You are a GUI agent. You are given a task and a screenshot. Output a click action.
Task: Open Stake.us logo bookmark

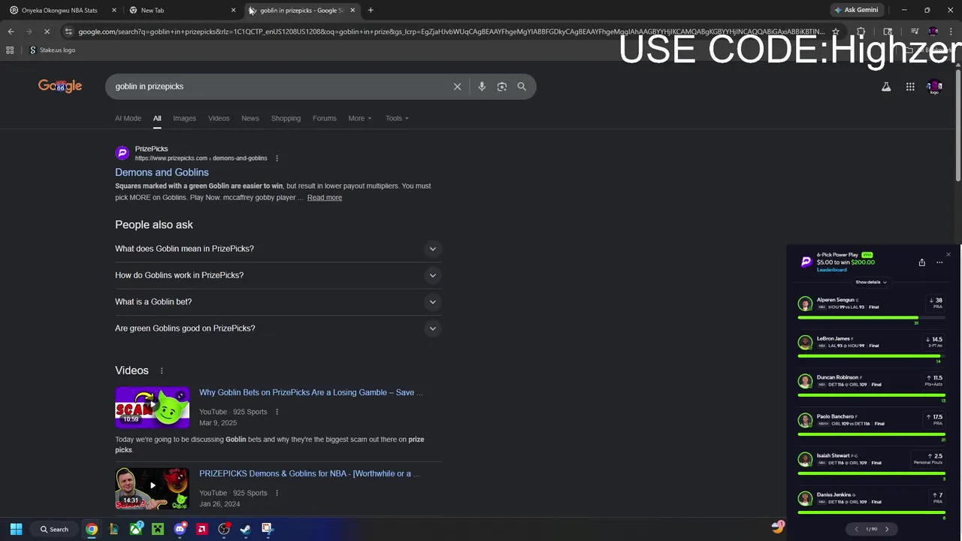(x=52, y=50)
